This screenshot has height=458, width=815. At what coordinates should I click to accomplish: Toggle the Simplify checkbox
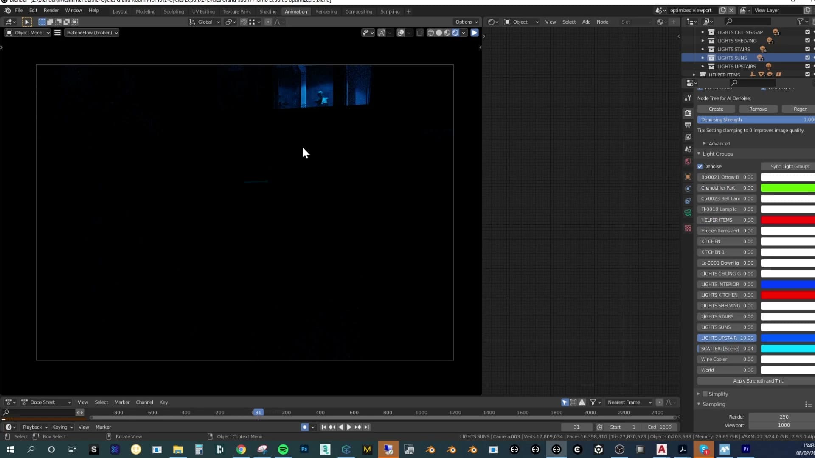(x=705, y=394)
